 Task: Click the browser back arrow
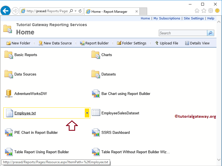pyautogui.click(x=6, y=10)
